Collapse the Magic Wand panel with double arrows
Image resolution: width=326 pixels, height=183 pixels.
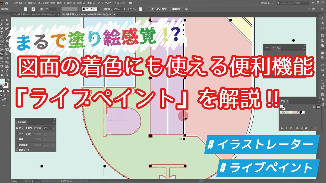click(x=51, y=119)
